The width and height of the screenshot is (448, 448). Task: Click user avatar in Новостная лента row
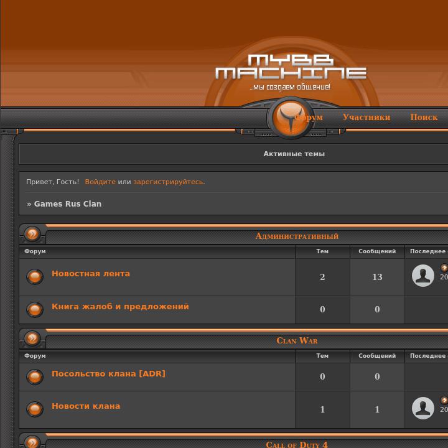click(423, 276)
